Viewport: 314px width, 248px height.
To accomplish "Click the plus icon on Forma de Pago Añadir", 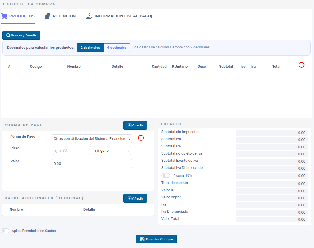I will click(x=130, y=125).
